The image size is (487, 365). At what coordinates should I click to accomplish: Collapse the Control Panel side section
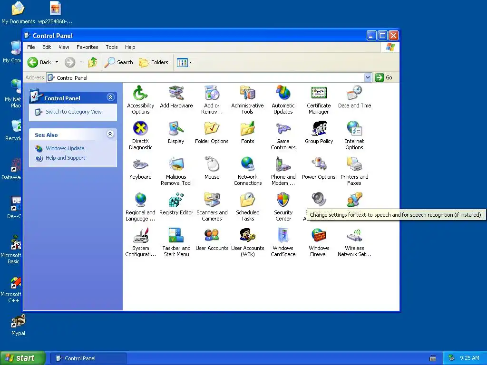click(x=110, y=97)
